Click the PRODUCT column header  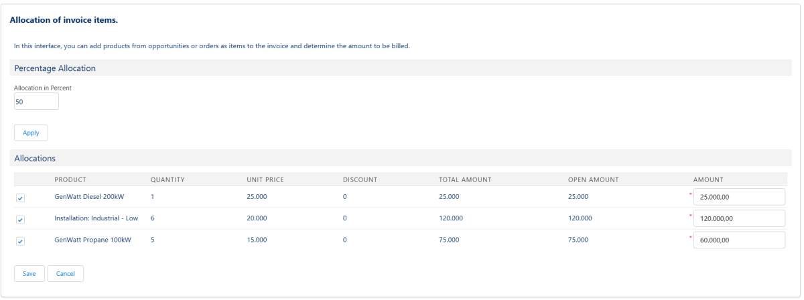click(x=70, y=179)
